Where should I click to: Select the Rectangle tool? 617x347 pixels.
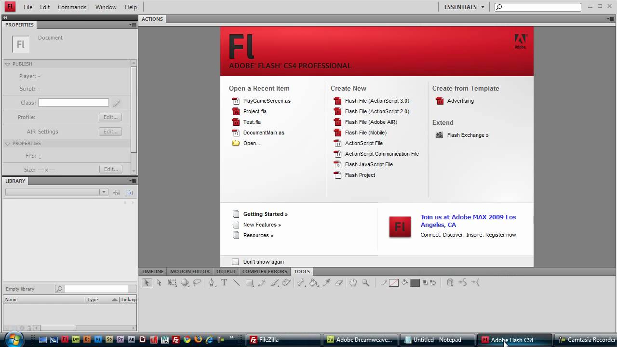tap(249, 283)
